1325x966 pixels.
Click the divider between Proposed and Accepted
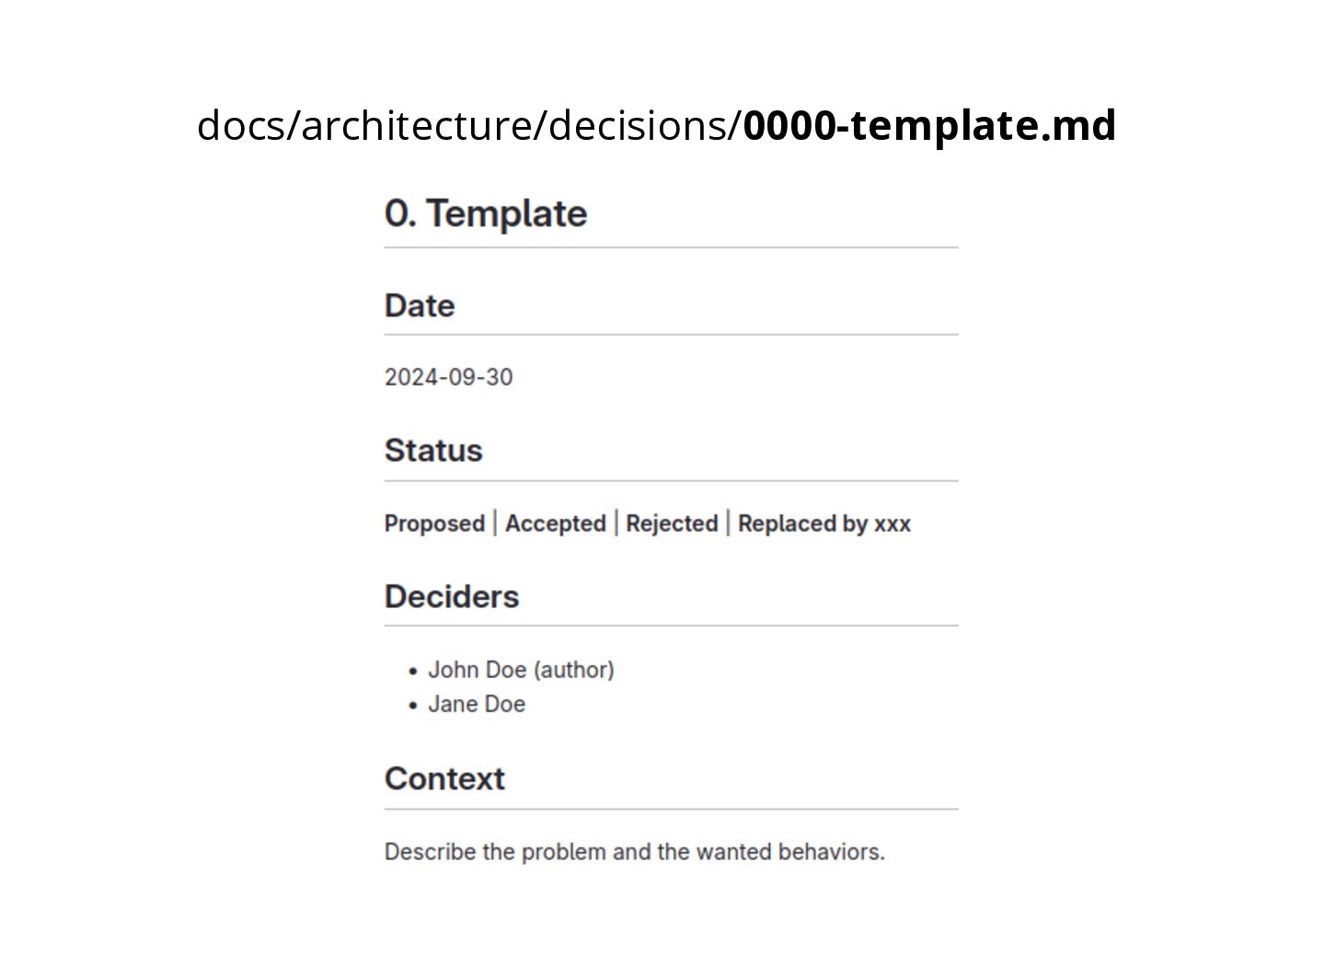point(495,523)
